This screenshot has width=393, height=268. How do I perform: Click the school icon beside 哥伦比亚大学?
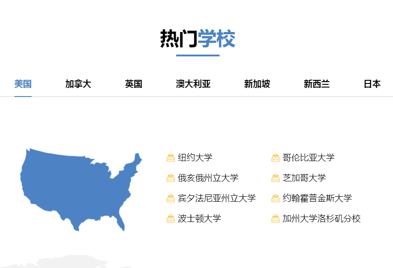(275, 158)
